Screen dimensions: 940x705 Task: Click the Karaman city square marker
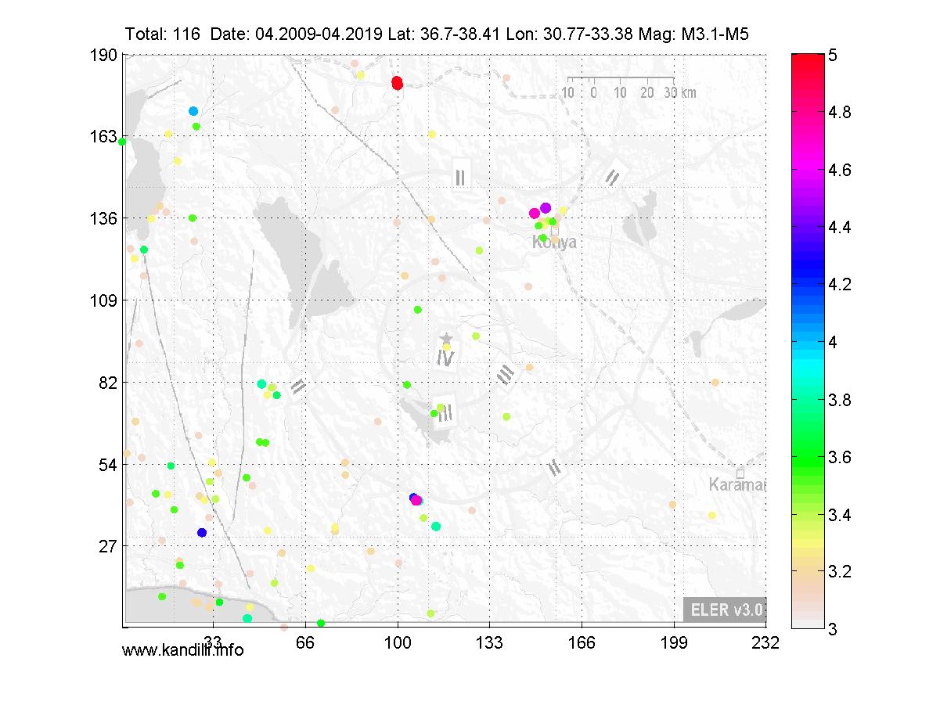[740, 473]
